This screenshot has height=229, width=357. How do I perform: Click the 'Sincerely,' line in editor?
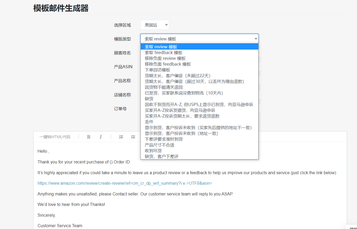[x=47, y=215]
